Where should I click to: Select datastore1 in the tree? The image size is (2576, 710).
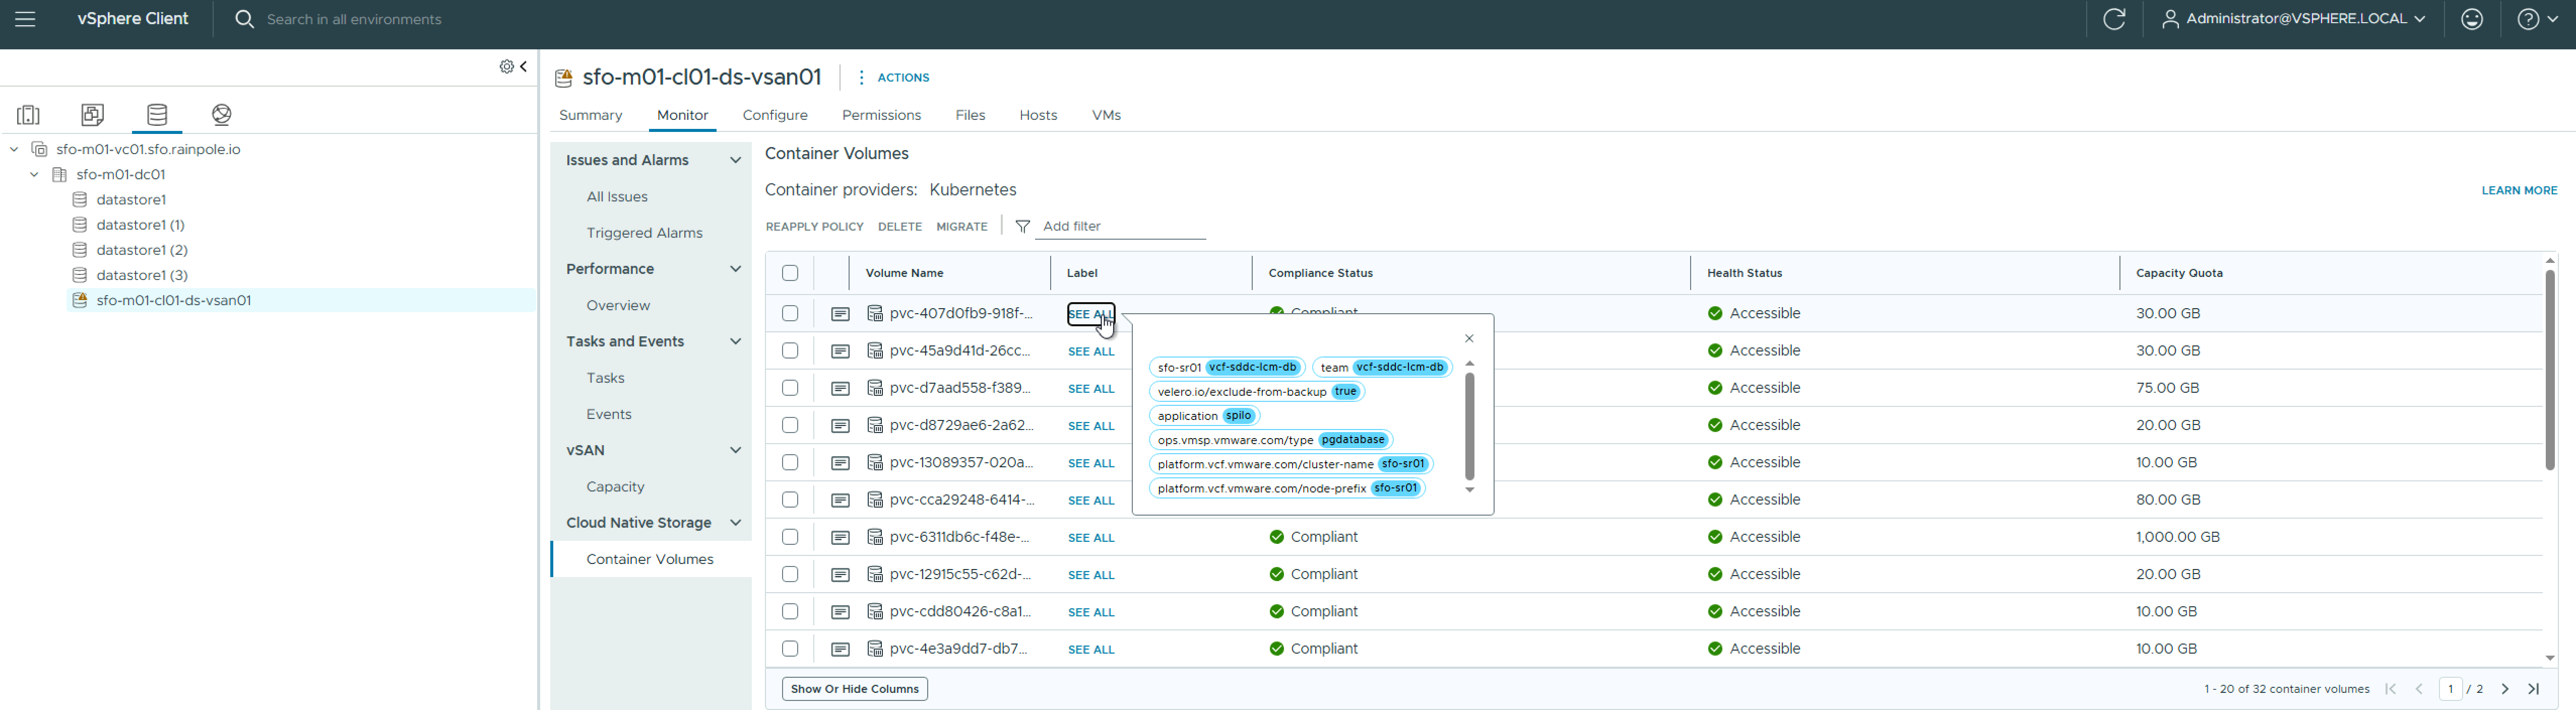[x=131, y=200]
